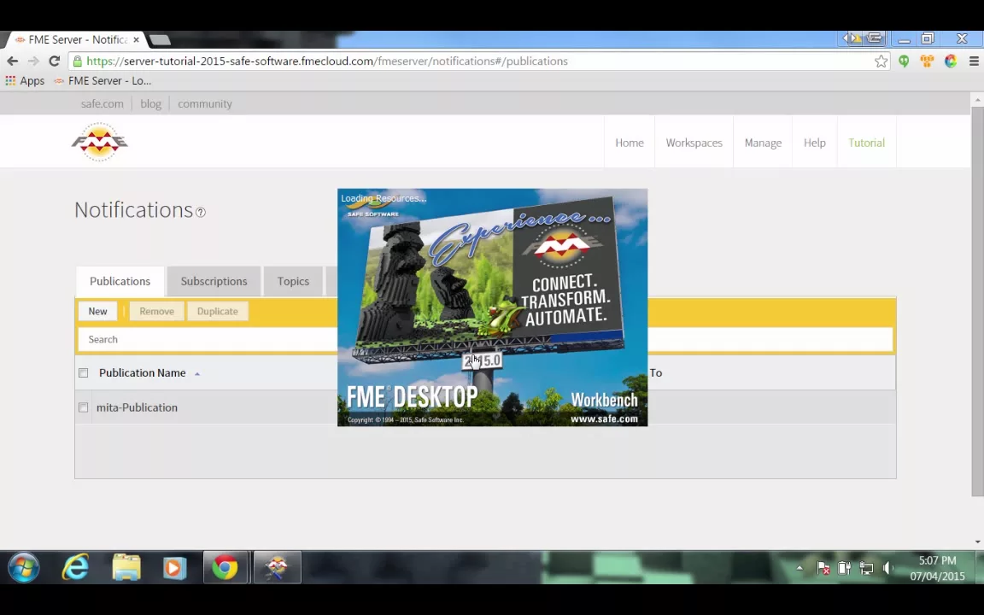The height and width of the screenshot is (615, 984).
Task: Switch to Chrome in taskbar
Action: pos(225,567)
